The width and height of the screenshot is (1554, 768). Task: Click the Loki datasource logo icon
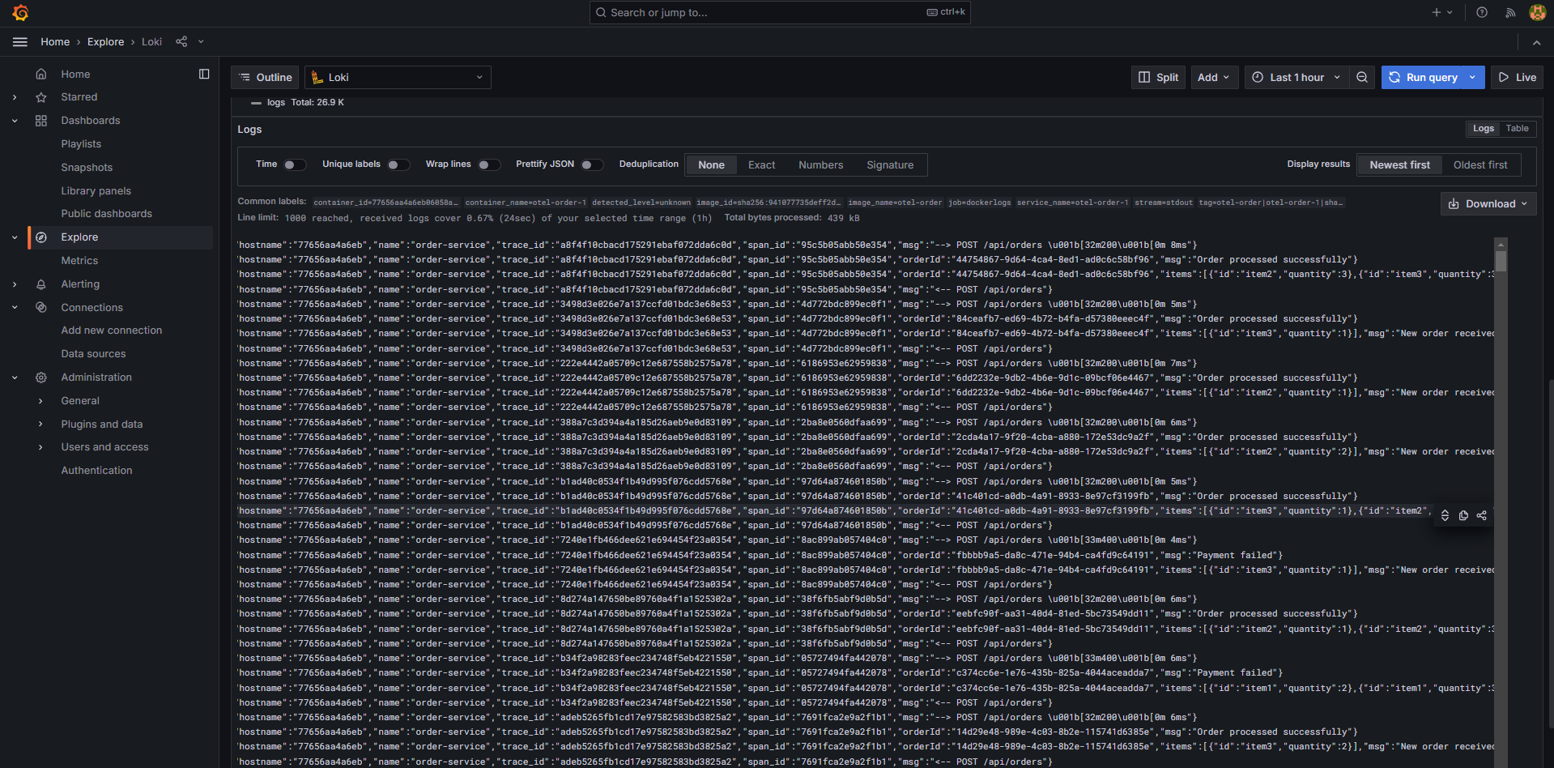pyautogui.click(x=317, y=78)
